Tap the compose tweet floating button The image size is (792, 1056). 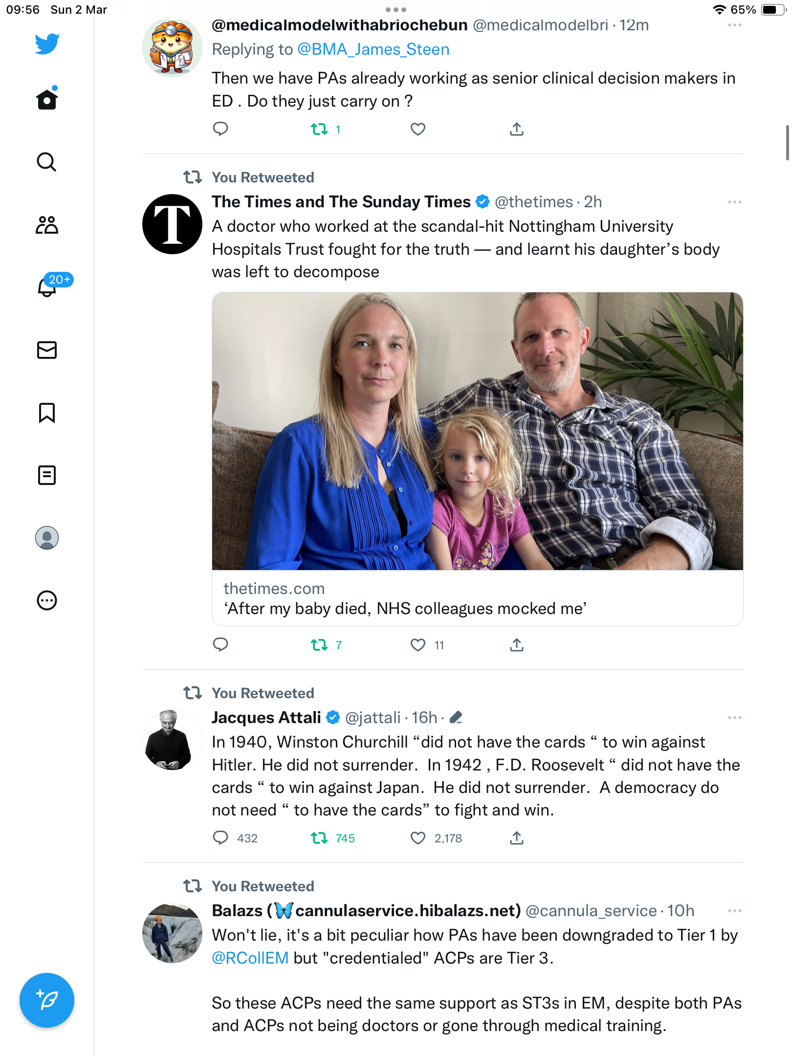pos(47,1000)
